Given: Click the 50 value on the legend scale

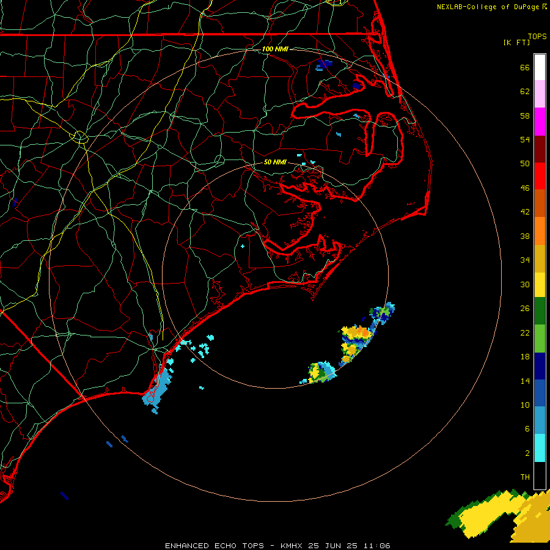Looking at the screenshot, I should click(525, 163).
